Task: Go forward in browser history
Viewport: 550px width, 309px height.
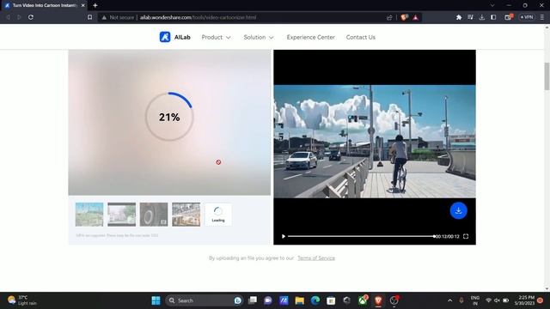Action: click(x=19, y=17)
